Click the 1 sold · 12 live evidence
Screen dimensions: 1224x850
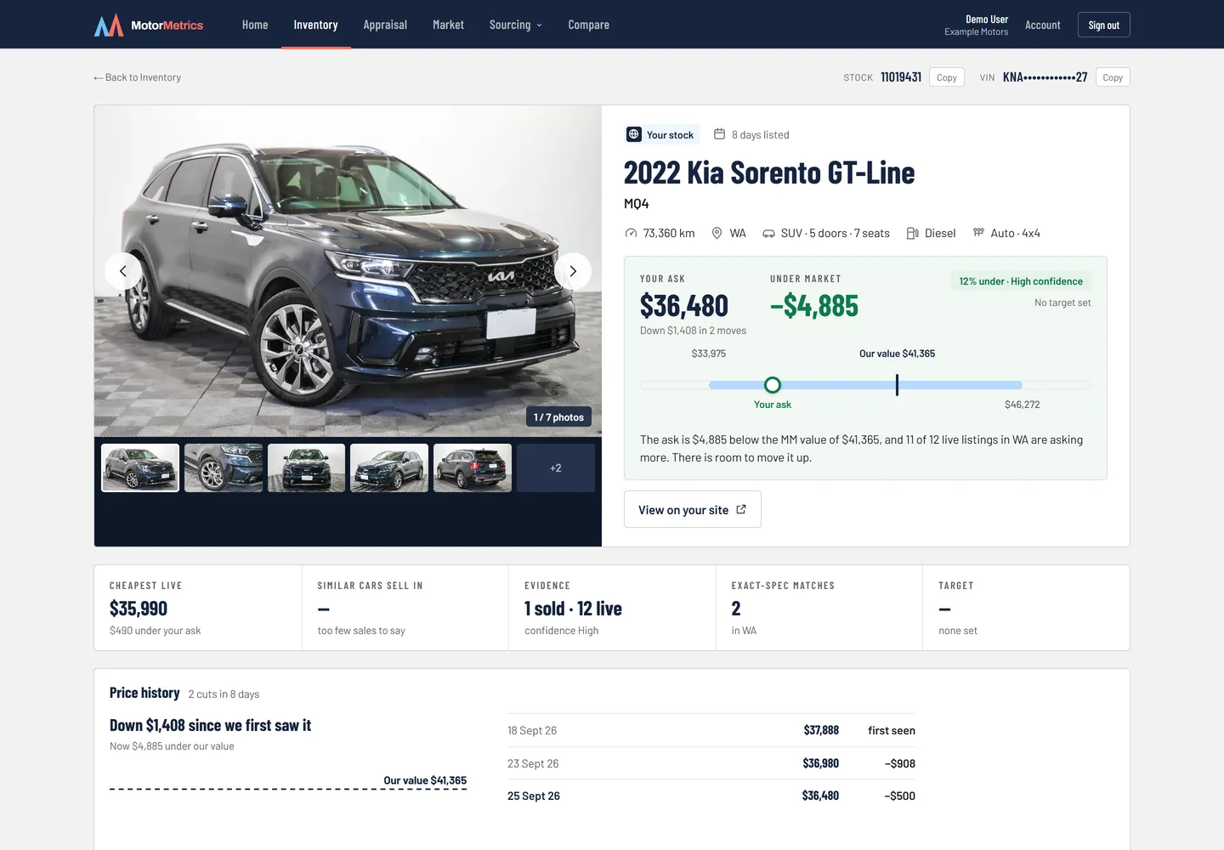[x=573, y=609]
